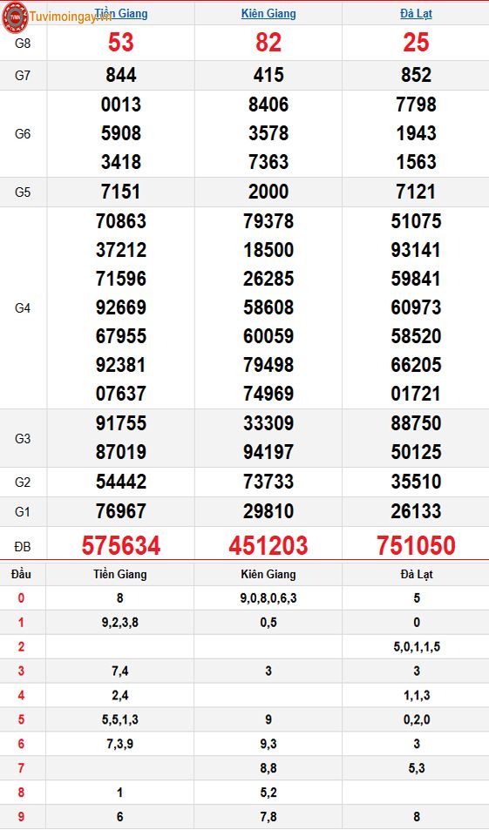Click the Tuvimoingay.vn watermark text
The width and height of the screenshot is (489, 830).
71,17
